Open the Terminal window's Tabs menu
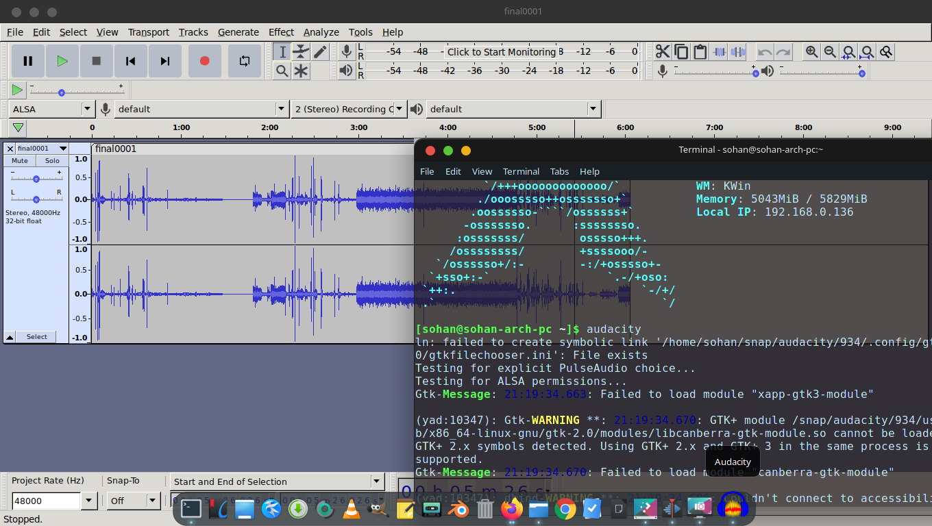 point(559,171)
